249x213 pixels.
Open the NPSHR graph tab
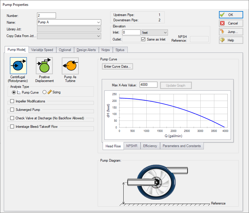click(x=132, y=146)
